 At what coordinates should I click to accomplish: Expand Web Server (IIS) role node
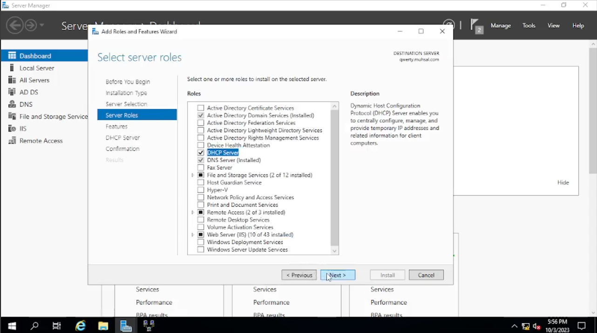193,235
